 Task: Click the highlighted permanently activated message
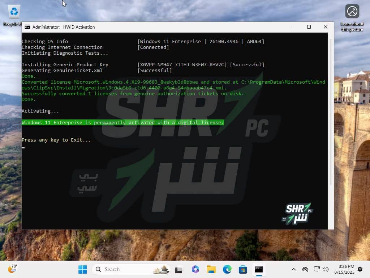(123, 122)
